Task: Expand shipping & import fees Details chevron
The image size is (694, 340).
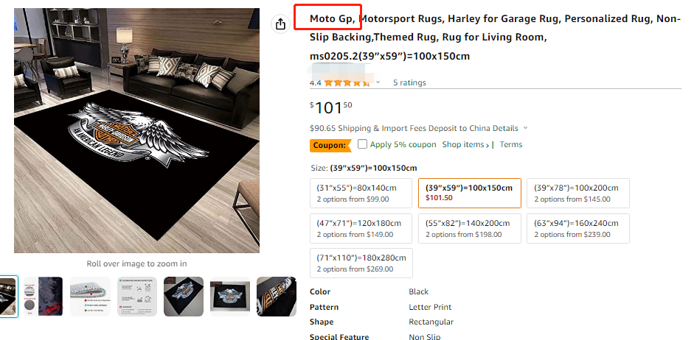Action: (x=525, y=128)
